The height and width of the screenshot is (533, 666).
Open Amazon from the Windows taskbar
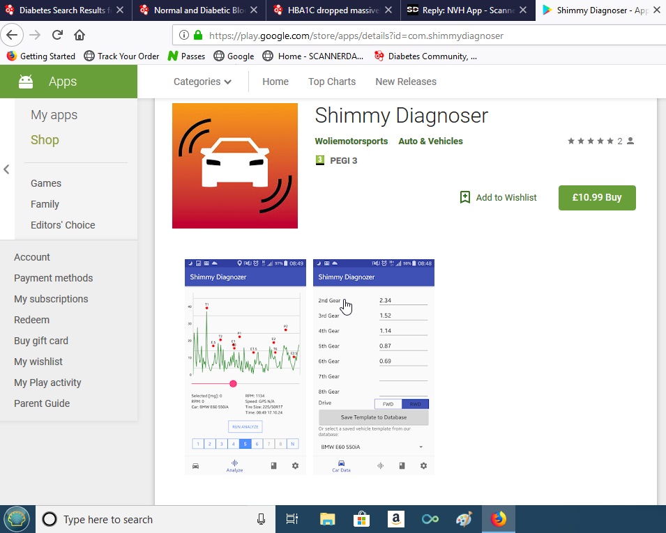click(395, 519)
